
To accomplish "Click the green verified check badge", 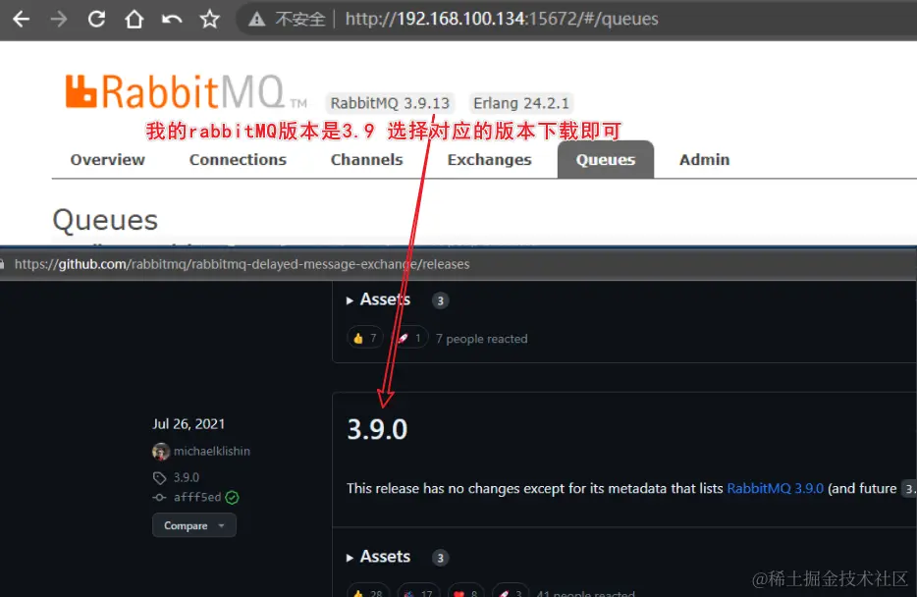I will click(232, 498).
